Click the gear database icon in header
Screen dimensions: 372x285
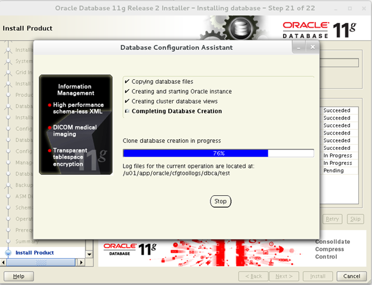[x=240, y=28]
